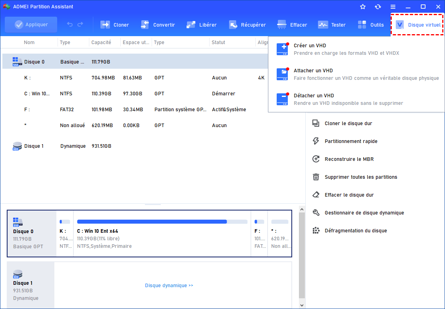This screenshot has height=309, width=445.
Task: Choose Défragmentation du disque
Action: 356,231
